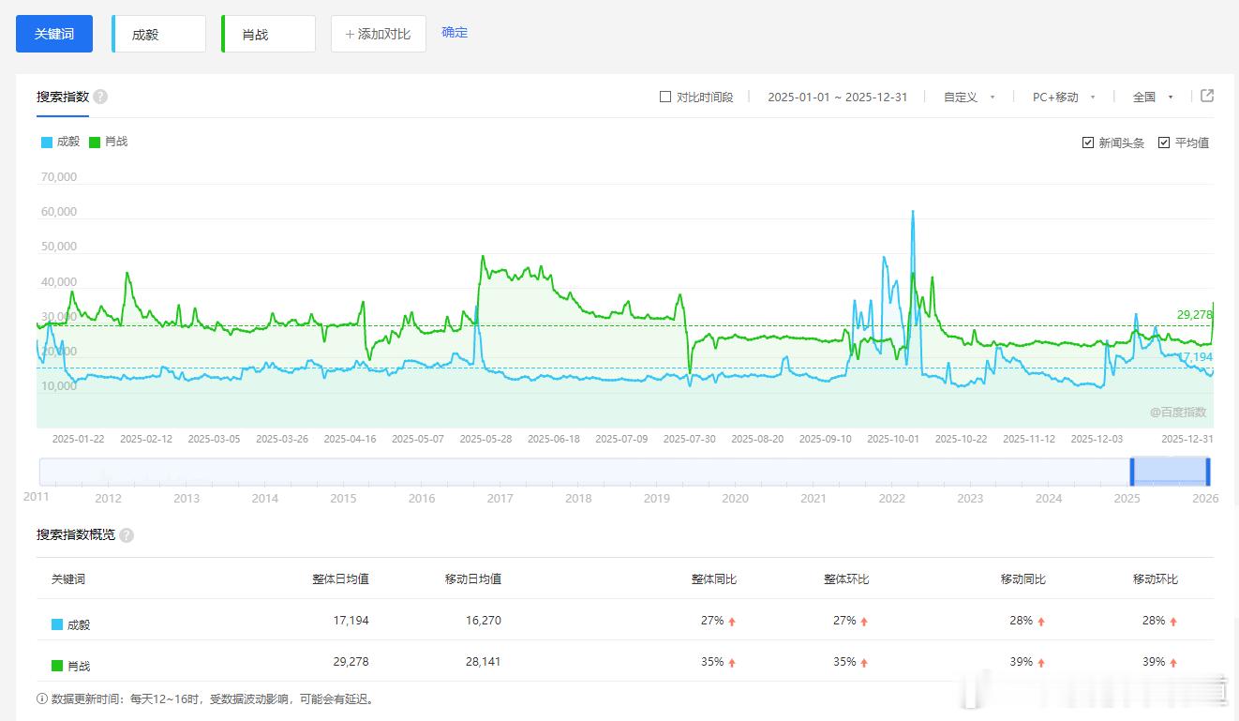Screen dimensions: 1239x721
Task: Toggle 肖战 green legend square in chart
Action: pyautogui.click(x=95, y=143)
